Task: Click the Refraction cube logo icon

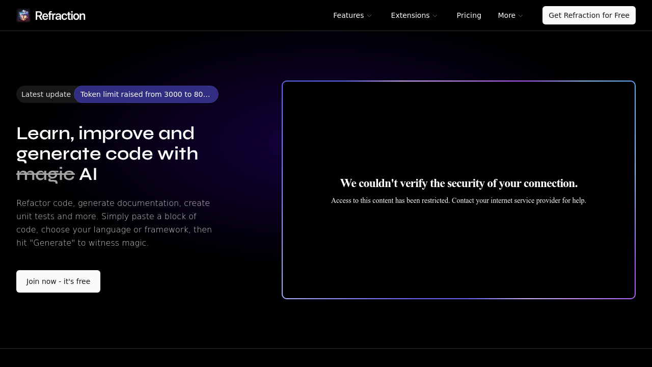Action: click(x=23, y=15)
